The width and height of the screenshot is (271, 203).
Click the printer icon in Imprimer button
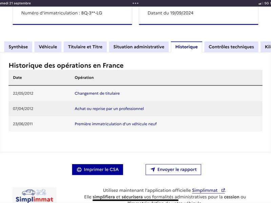click(79, 170)
